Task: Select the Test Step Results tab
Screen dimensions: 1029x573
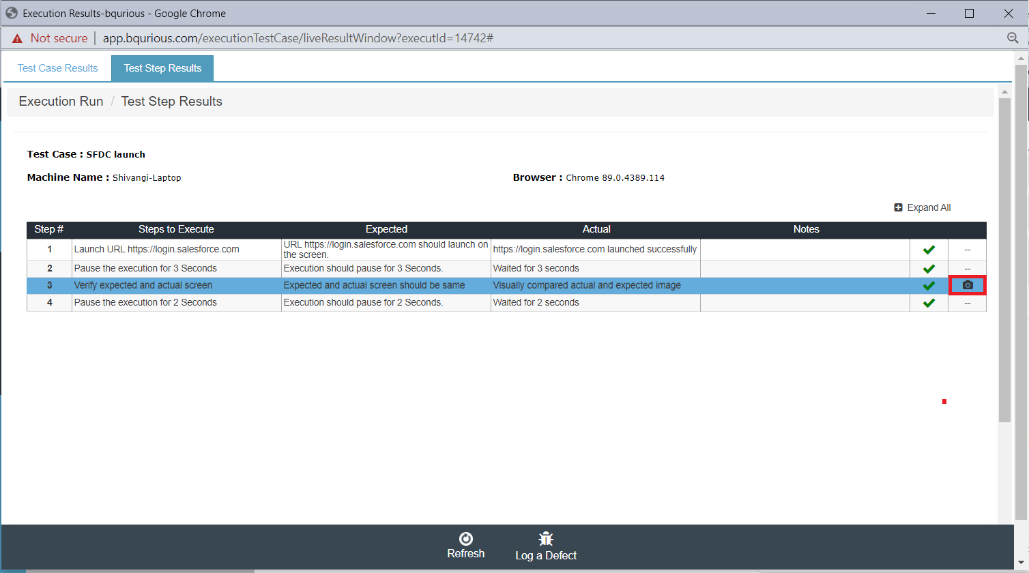Action: point(162,68)
